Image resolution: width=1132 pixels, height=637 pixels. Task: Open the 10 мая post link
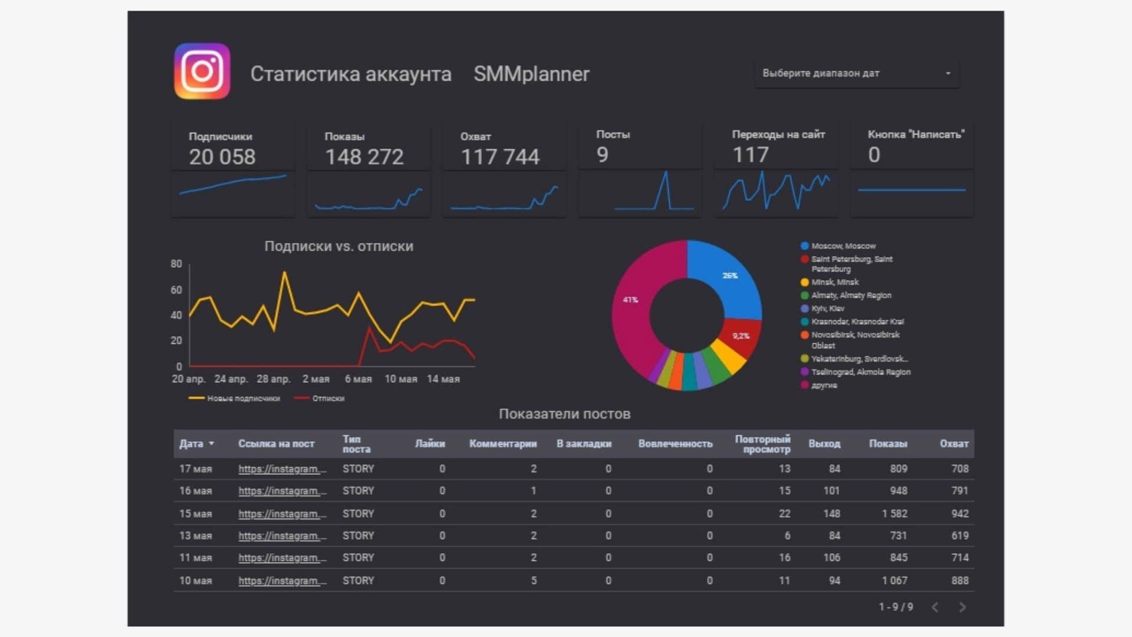point(282,581)
